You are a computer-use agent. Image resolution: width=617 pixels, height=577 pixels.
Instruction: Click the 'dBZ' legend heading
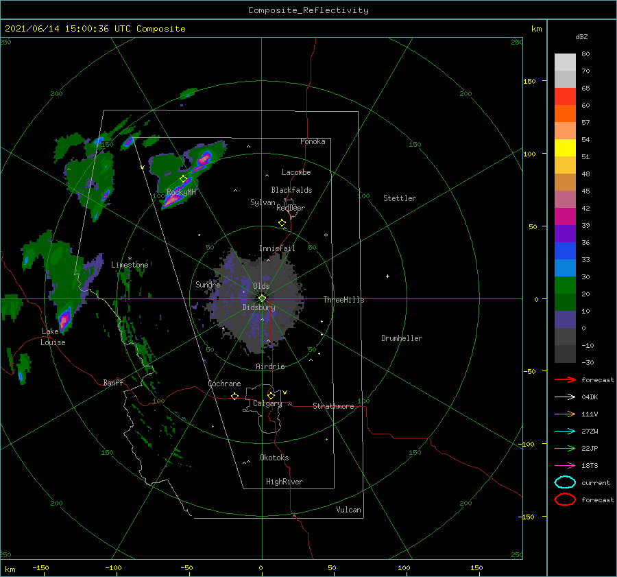click(x=581, y=36)
